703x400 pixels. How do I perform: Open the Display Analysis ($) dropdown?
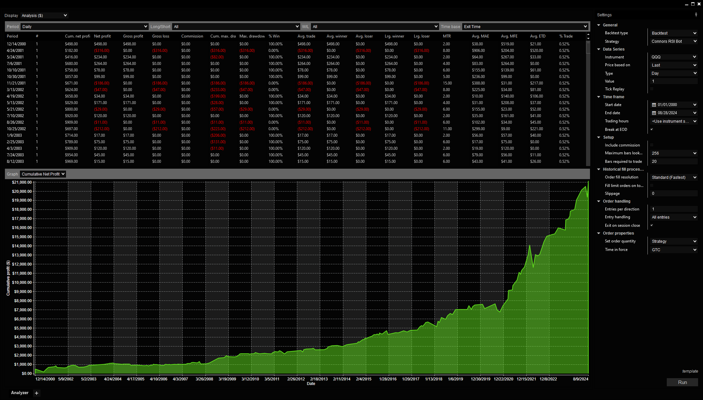[44, 15]
